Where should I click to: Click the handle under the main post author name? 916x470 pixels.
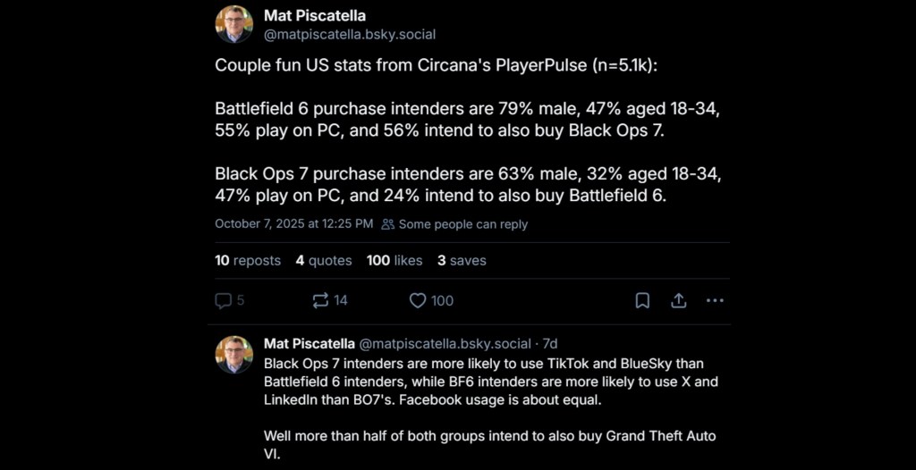point(350,35)
